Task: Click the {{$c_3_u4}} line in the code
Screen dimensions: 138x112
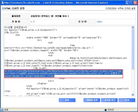Action: [40, 68]
